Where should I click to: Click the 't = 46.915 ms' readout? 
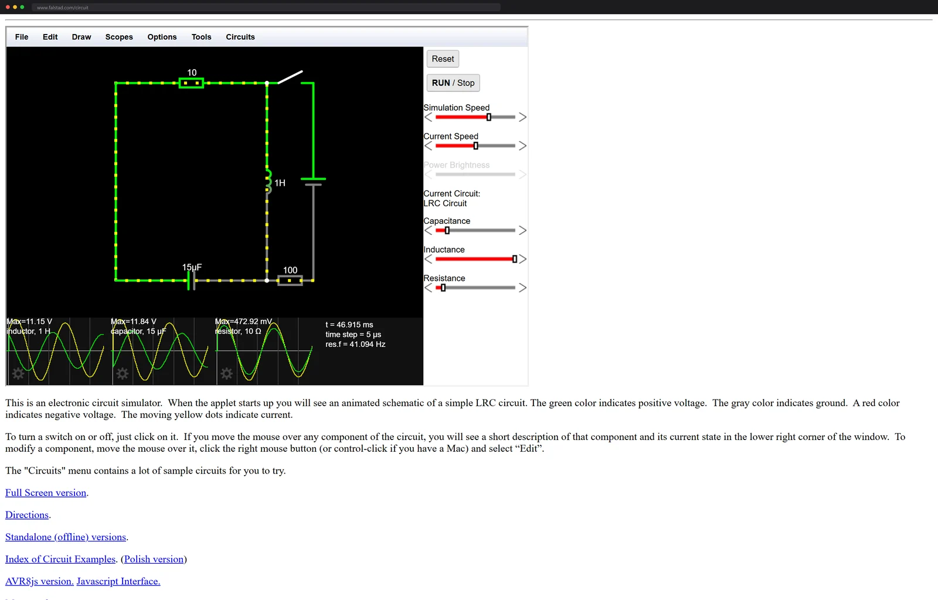[x=349, y=325]
